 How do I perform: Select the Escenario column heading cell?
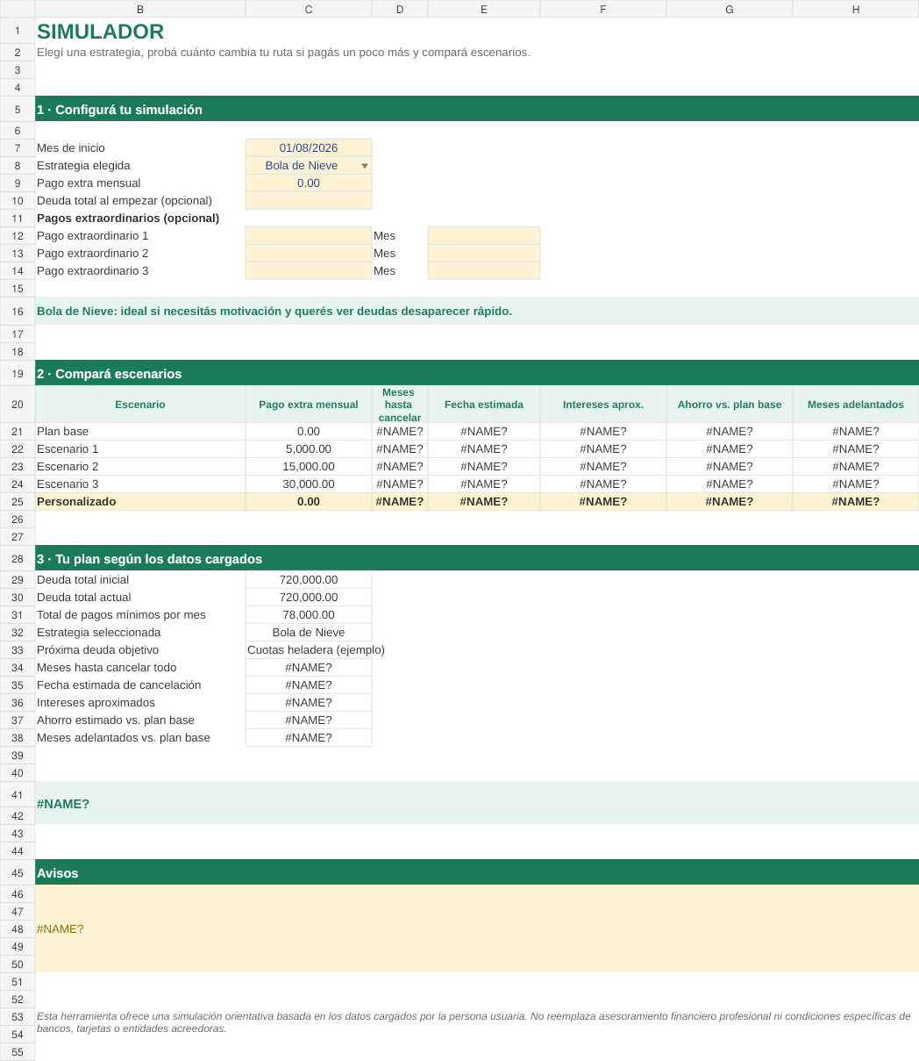140,405
